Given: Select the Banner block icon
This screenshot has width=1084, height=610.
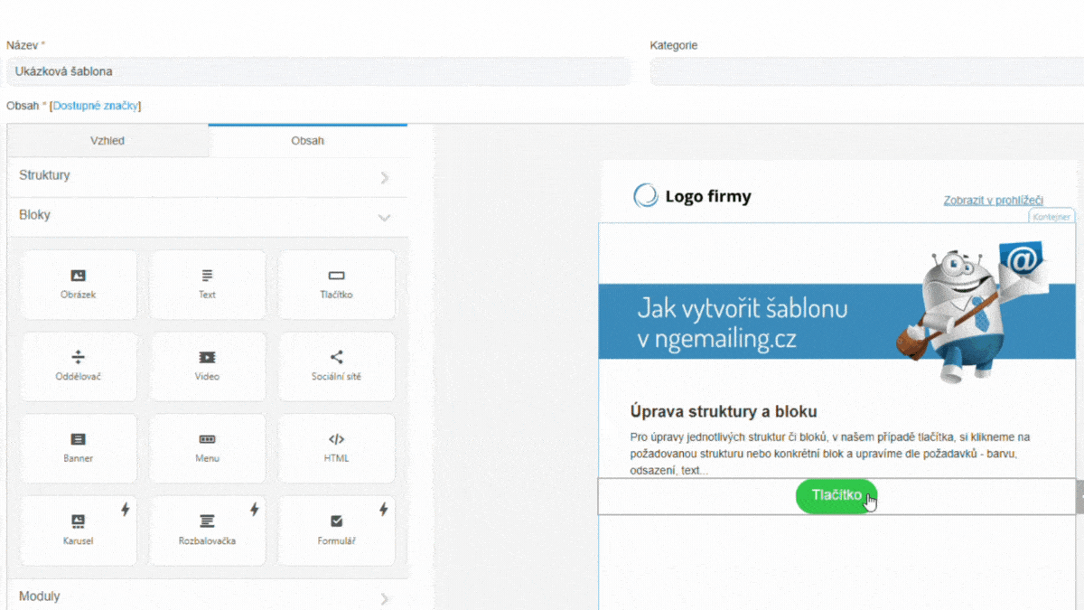Looking at the screenshot, I should click(x=79, y=439).
